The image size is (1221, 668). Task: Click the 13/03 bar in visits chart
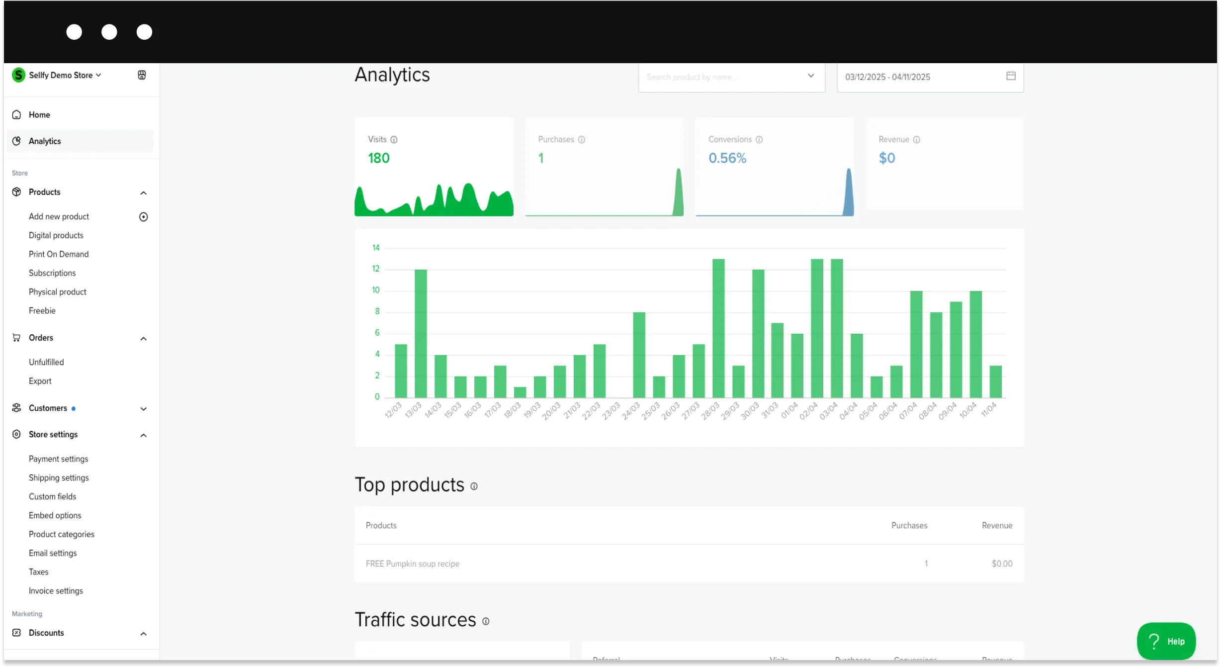tap(421, 334)
